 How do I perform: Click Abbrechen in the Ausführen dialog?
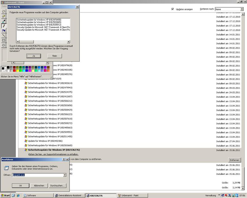pyautogui.click(x=39, y=186)
